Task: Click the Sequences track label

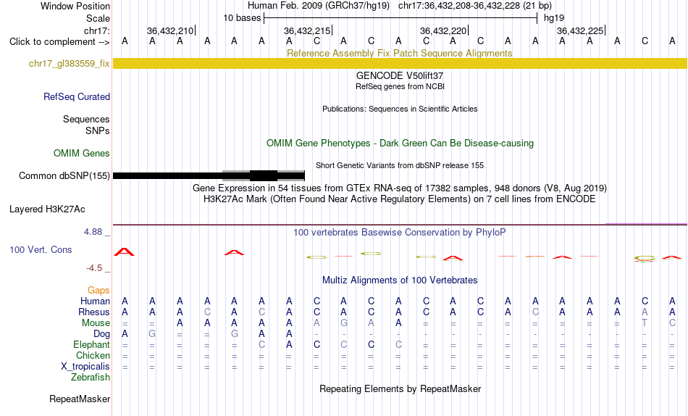Action: tap(86, 119)
